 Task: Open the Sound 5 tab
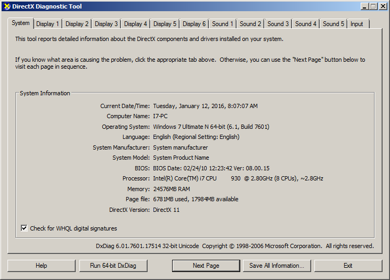pos(334,24)
